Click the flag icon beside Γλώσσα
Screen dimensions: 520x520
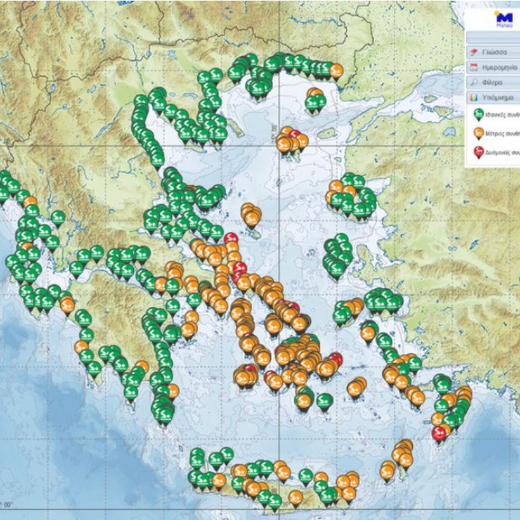coord(474,53)
